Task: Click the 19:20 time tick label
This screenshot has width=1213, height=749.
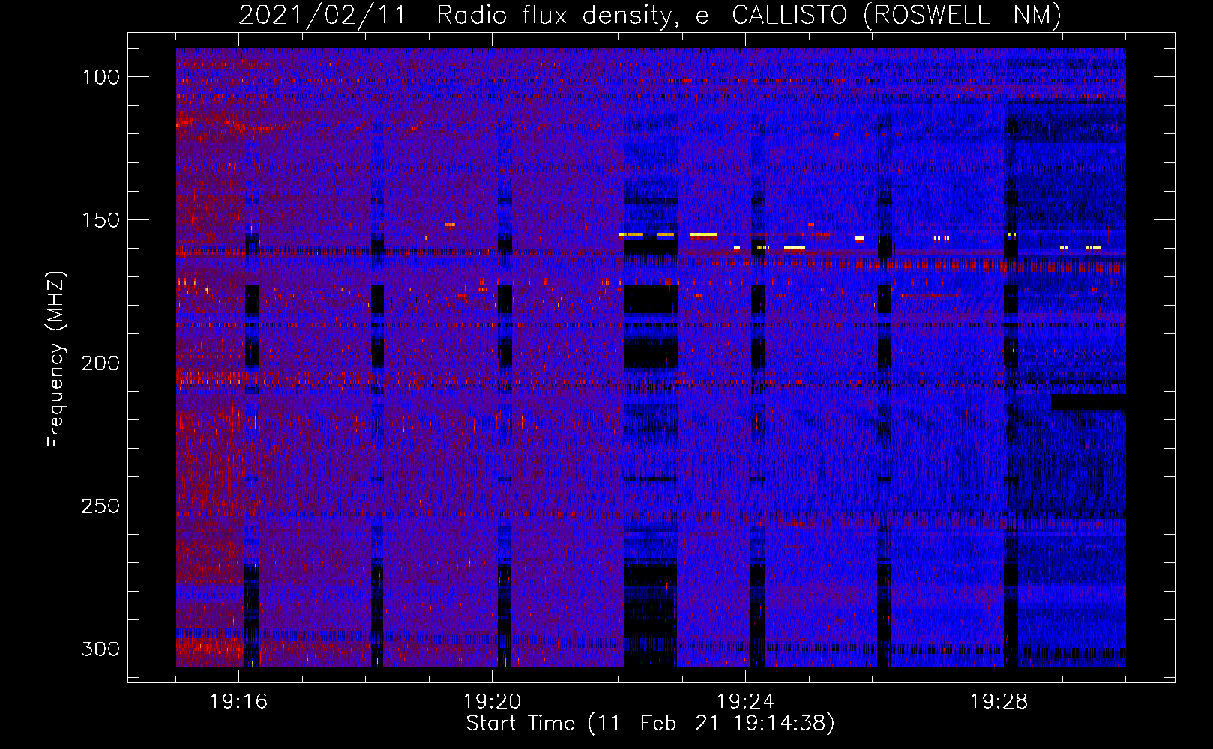Action: point(493,702)
